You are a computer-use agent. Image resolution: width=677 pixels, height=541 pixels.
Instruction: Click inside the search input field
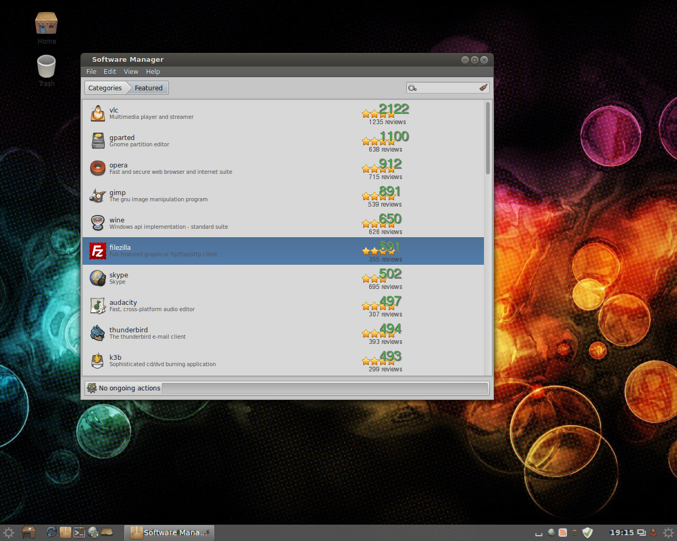click(x=447, y=88)
